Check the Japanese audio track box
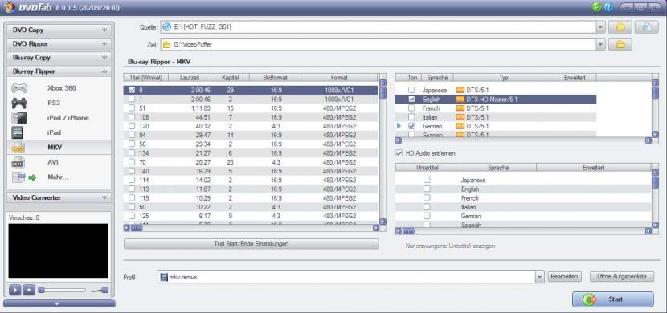667x313 pixels. tap(411, 90)
